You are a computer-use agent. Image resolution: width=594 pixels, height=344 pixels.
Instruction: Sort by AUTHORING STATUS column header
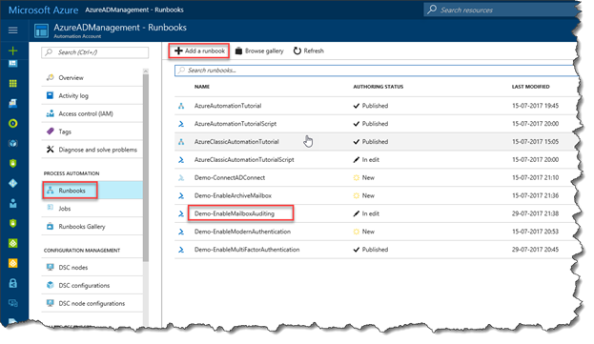379,87
